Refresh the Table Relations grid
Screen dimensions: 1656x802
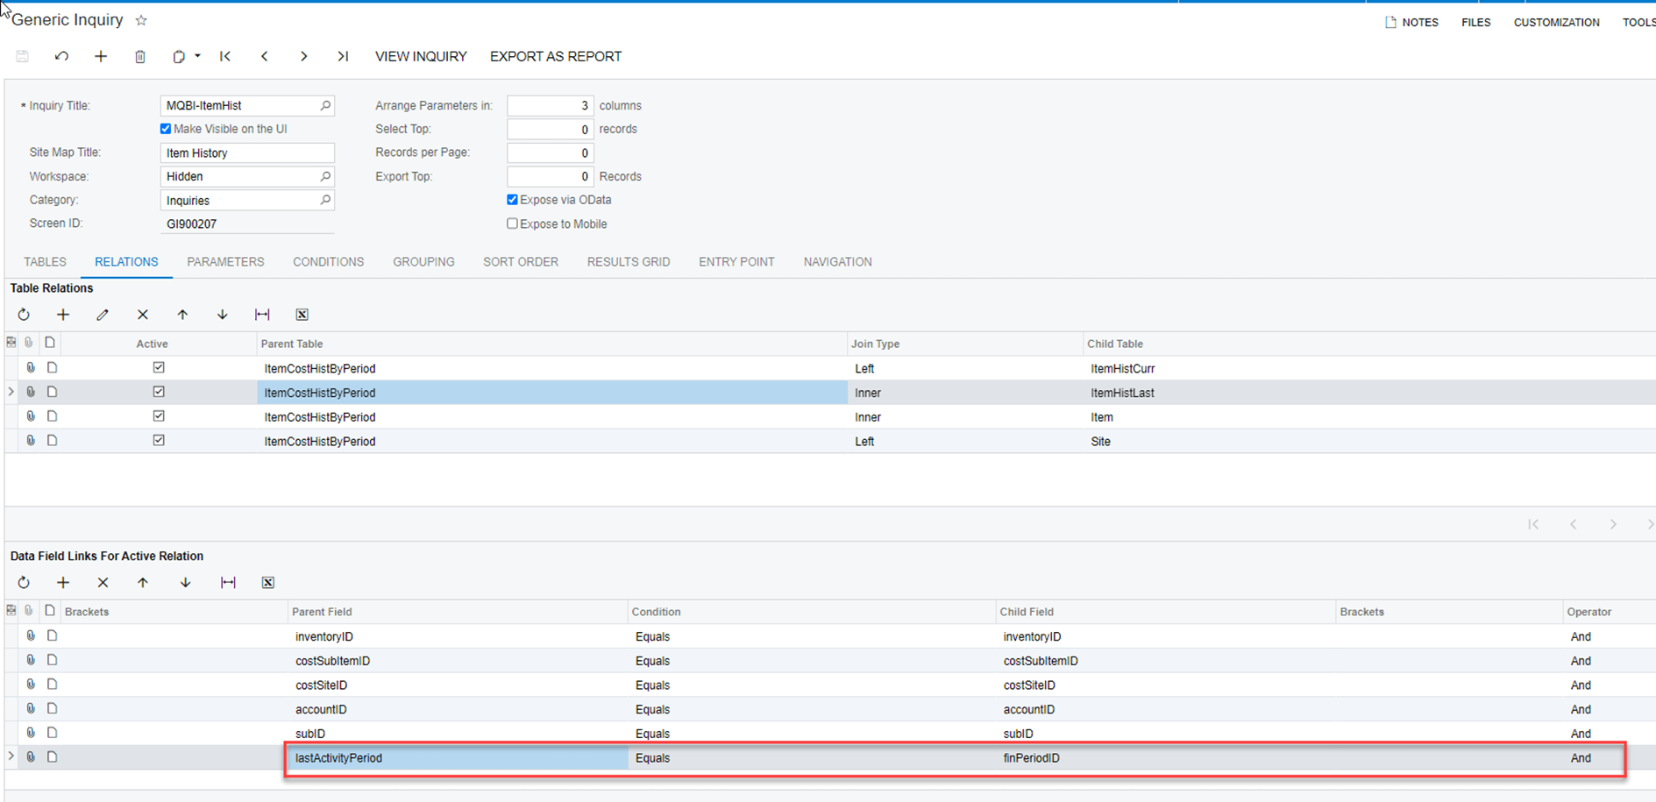tap(23, 314)
